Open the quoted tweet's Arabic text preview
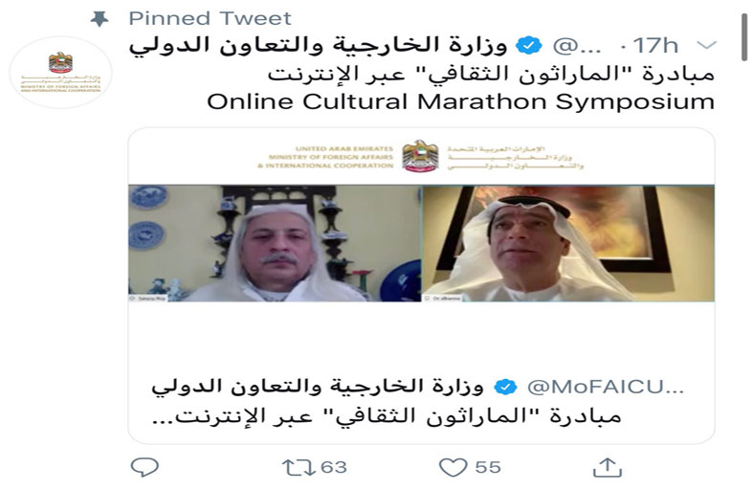 [x=387, y=415]
